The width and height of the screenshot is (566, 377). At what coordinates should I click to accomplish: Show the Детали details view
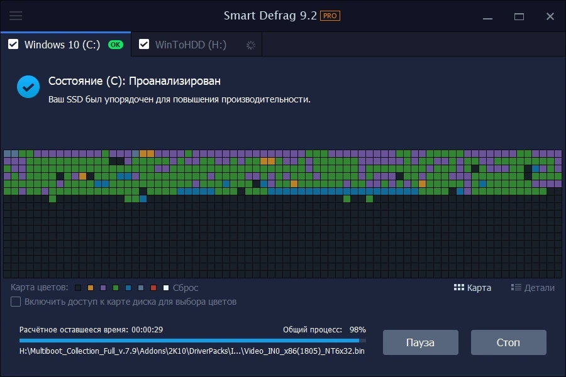point(533,288)
